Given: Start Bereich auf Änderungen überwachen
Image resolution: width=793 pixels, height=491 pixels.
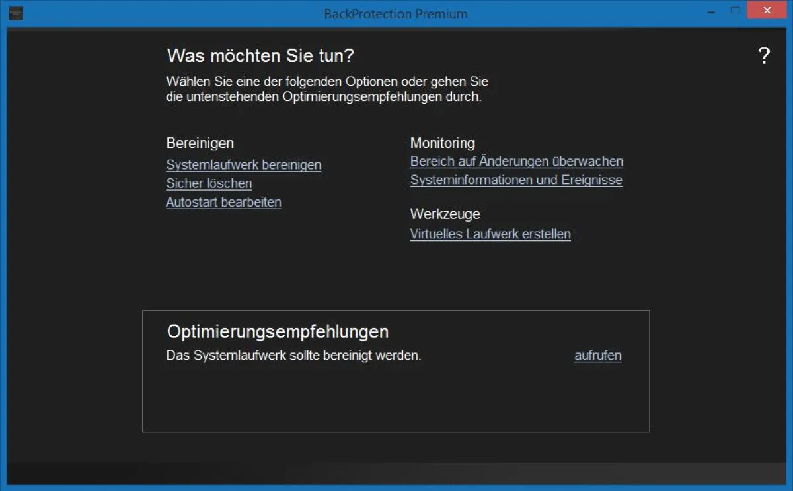Looking at the screenshot, I should 516,161.
